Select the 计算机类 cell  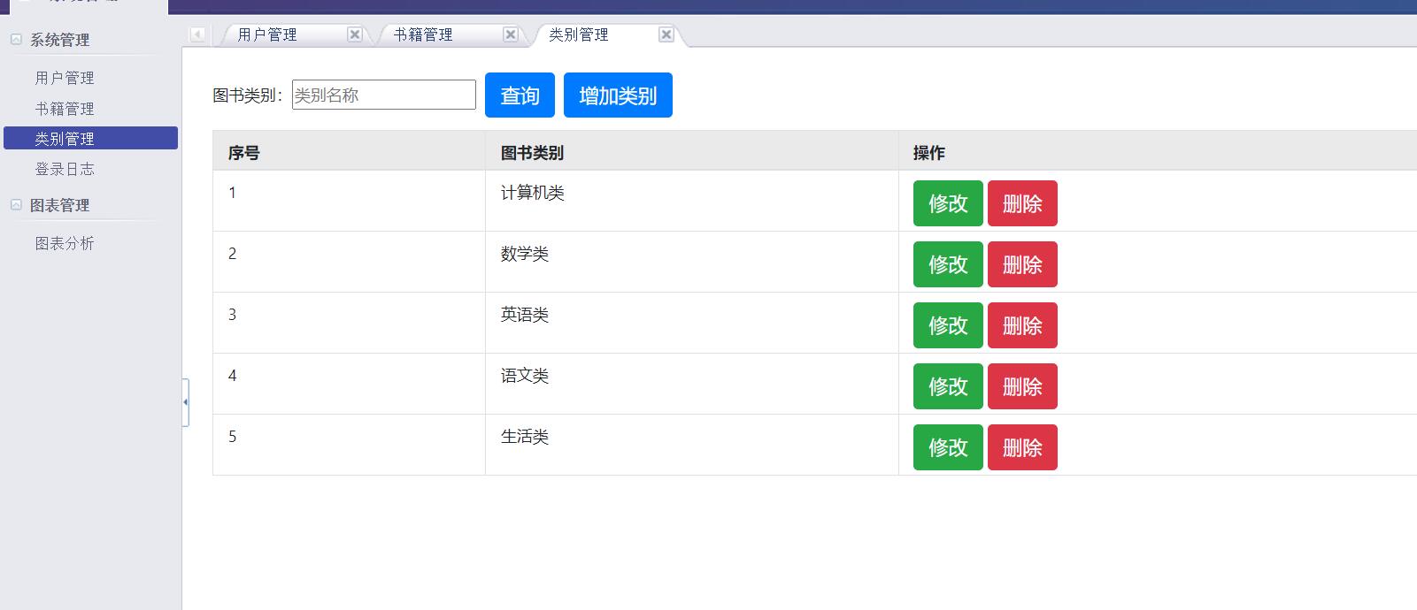tap(692, 201)
